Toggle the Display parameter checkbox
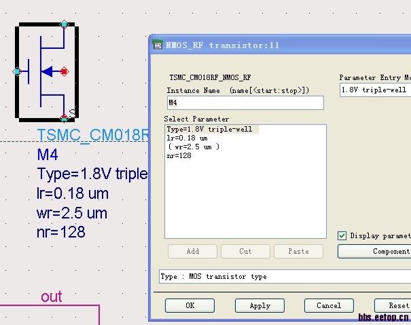The width and height of the screenshot is (411, 325). [x=342, y=235]
